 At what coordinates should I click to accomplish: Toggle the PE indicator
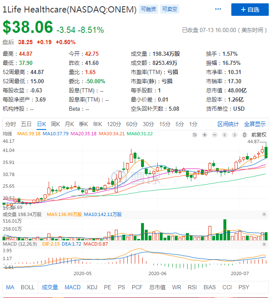click(107, 287)
